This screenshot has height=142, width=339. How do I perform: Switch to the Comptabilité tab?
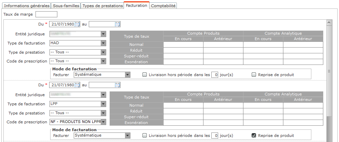(x=163, y=6)
